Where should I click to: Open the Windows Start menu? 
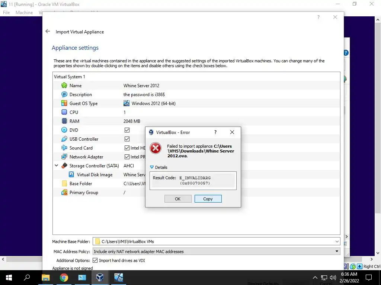click(x=9, y=278)
